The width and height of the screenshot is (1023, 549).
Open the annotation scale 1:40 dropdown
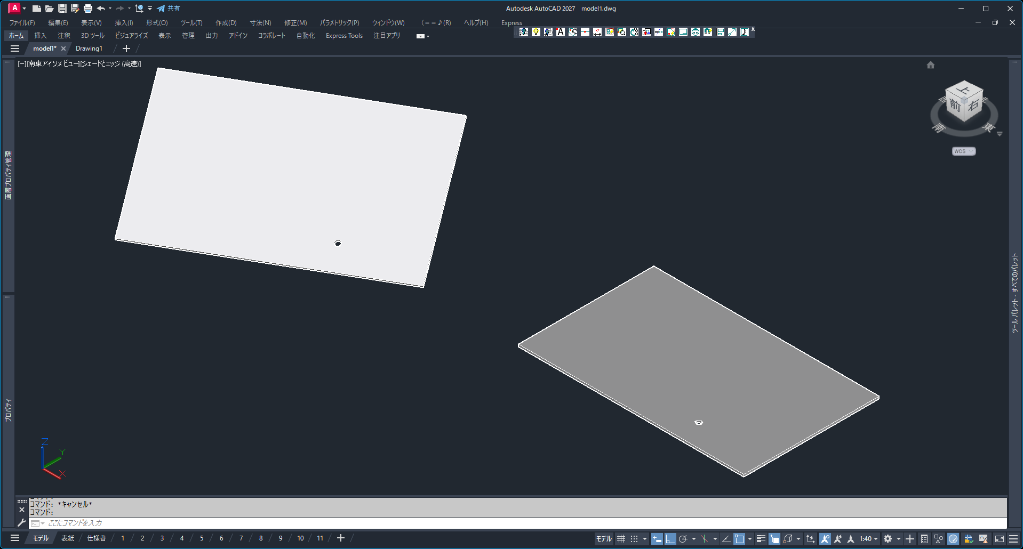(x=868, y=539)
